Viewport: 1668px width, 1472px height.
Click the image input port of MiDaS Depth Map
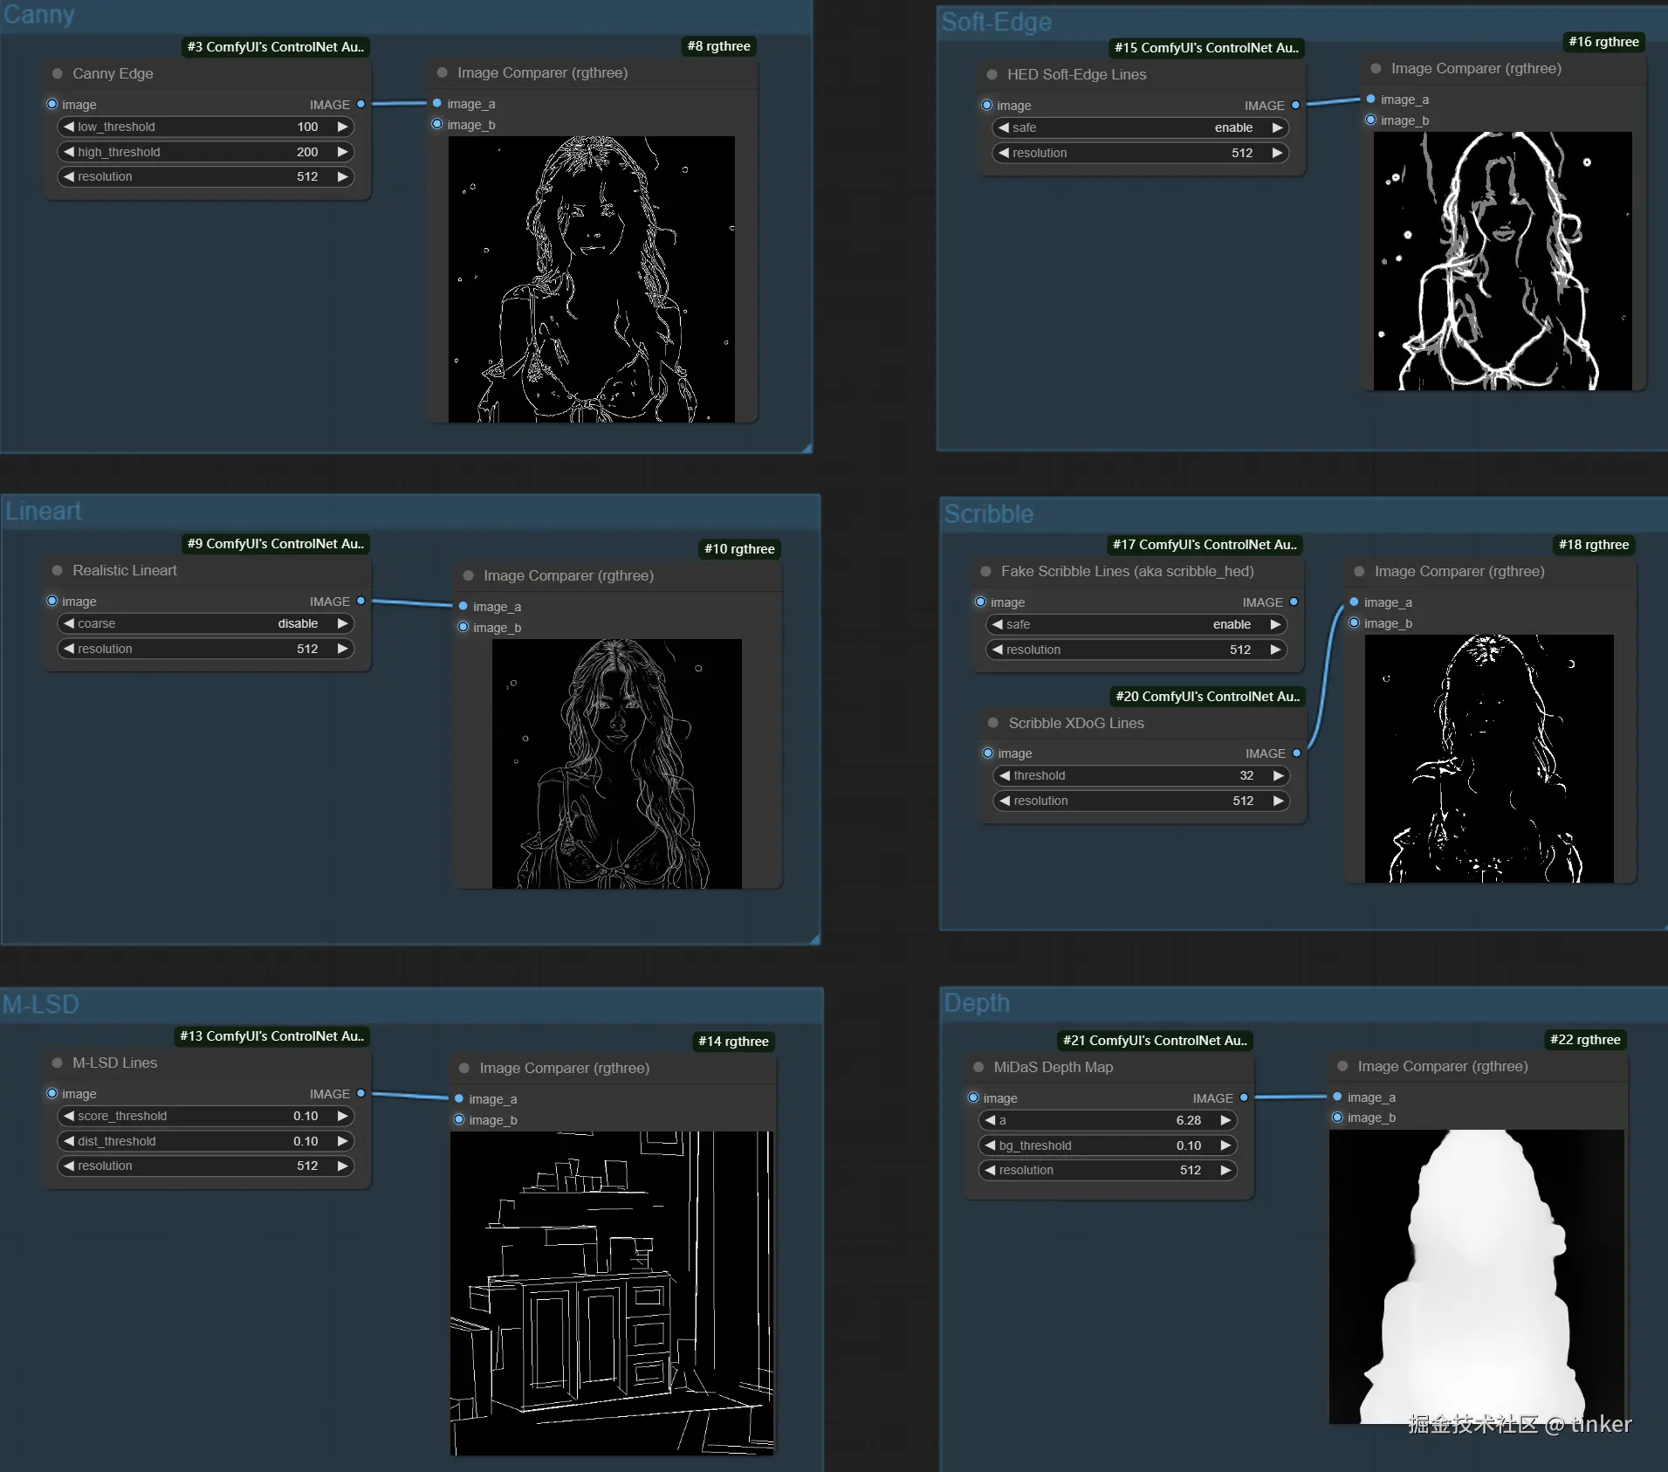973,1098
